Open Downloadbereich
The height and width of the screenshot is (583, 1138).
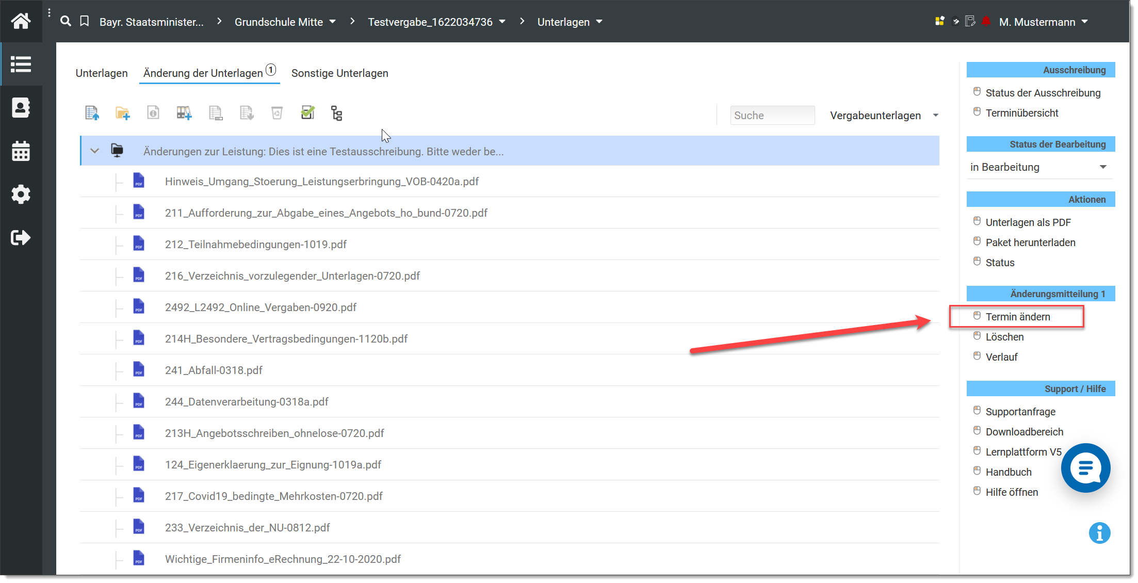point(1024,432)
